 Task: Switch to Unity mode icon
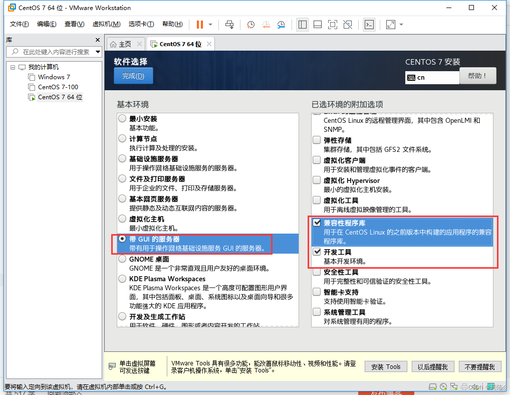[x=348, y=25]
